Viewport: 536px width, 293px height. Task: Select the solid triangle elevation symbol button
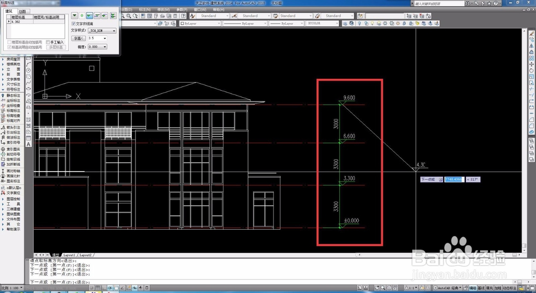click(x=74, y=16)
